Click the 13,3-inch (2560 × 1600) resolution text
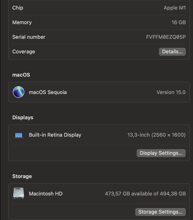Viewport: 193px width, 220px height. tap(156, 135)
